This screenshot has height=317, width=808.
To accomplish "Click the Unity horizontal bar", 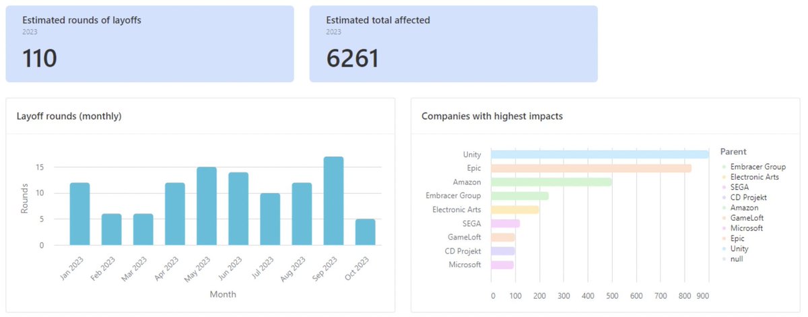I will [x=600, y=154].
